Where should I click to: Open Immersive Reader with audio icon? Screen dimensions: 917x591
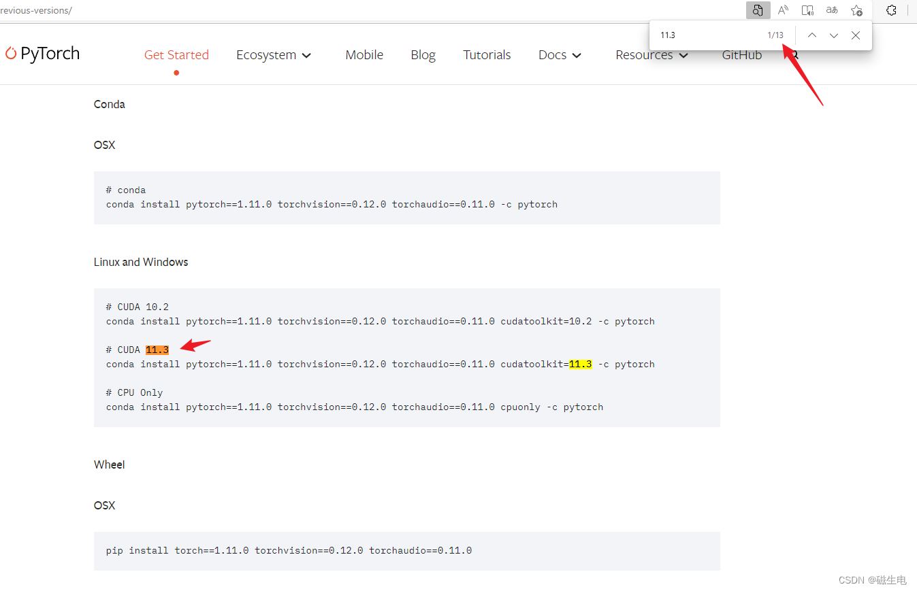coord(807,10)
